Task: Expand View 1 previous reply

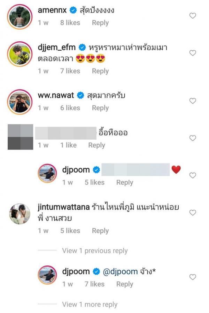Action: (95, 250)
